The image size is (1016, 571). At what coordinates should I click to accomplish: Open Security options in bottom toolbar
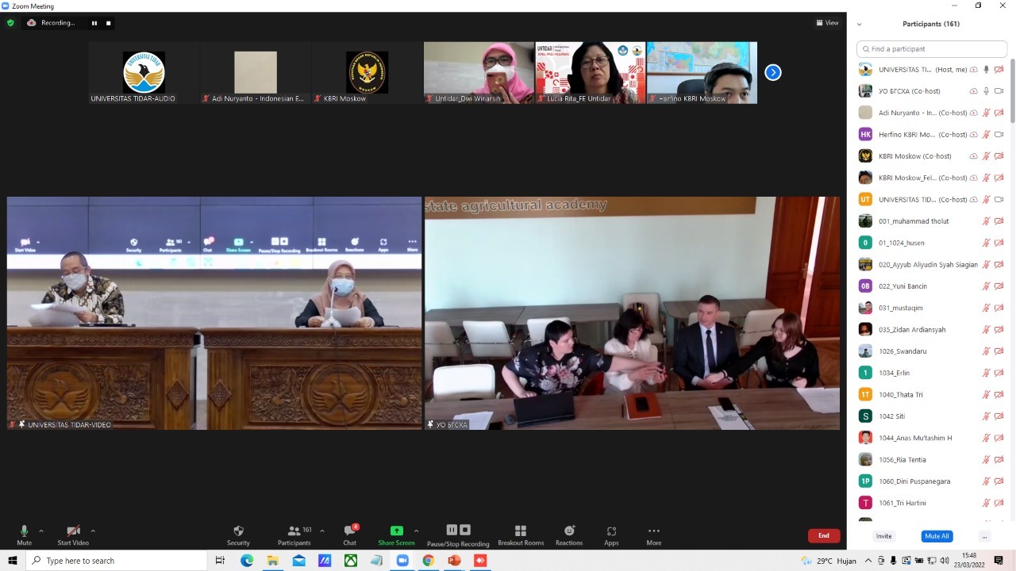(238, 535)
